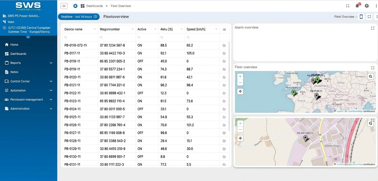Click locate icon in PB-0129-11 row
This screenshot has width=378, height=181.
click(x=224, y=149)
